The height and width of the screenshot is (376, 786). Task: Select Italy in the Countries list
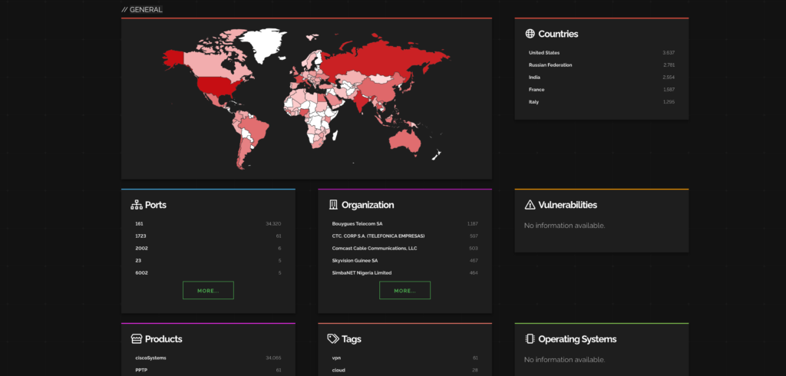coord(534,102)
